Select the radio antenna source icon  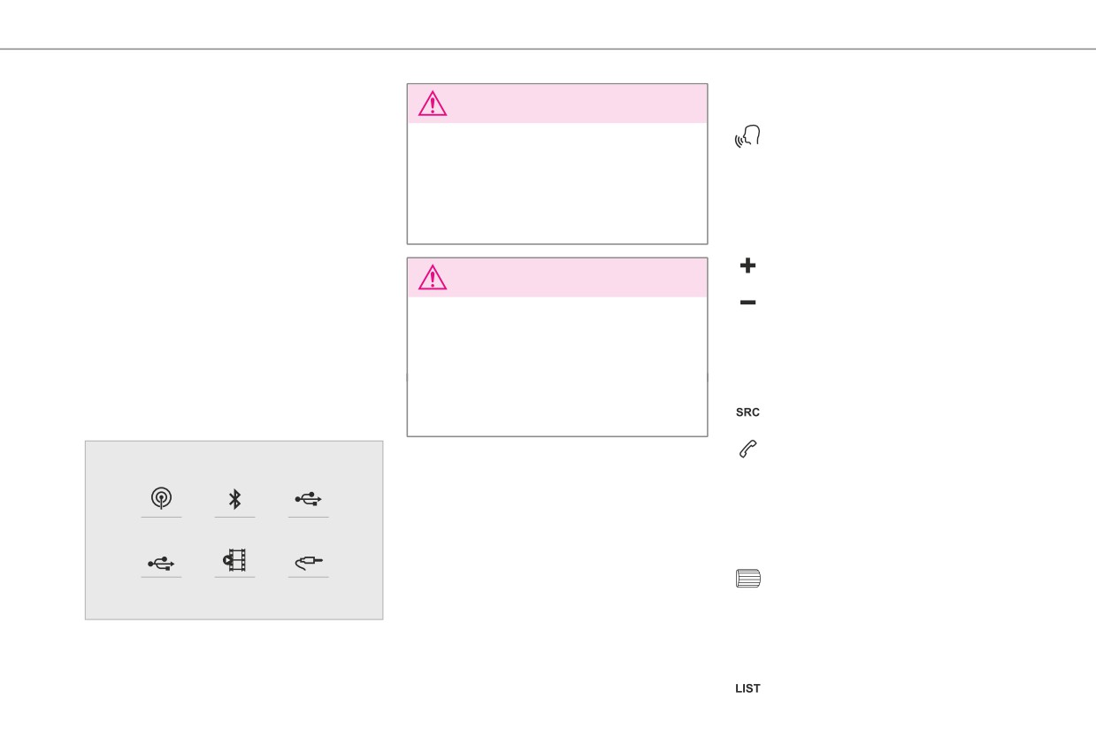click(161, 499)
